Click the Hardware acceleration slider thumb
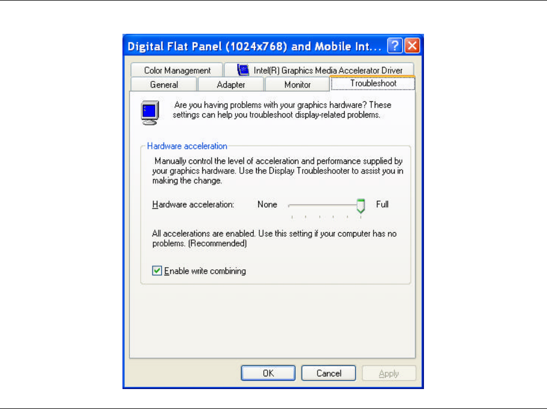The height and width of the screenshot is (409, 547). tap(361, 206)
